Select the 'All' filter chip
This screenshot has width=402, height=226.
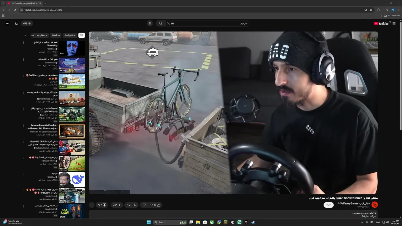(x=82, y=35)
